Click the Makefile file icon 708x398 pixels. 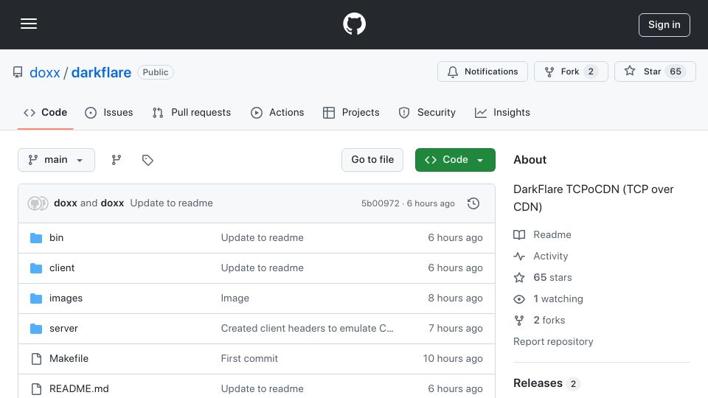click(36, 359)
